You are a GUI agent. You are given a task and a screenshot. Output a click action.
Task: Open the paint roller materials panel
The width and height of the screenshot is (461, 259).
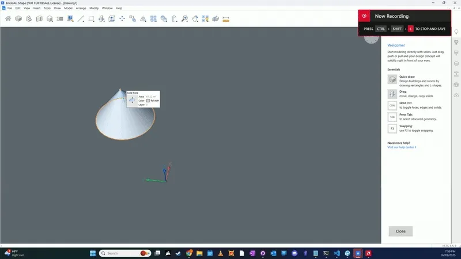point(456,53)
